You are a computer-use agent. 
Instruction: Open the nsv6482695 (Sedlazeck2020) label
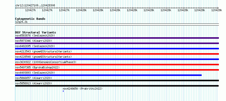(35, 46)
